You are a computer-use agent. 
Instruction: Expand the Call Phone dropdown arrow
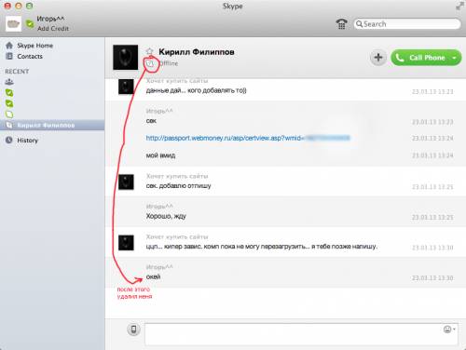[454, 58]
